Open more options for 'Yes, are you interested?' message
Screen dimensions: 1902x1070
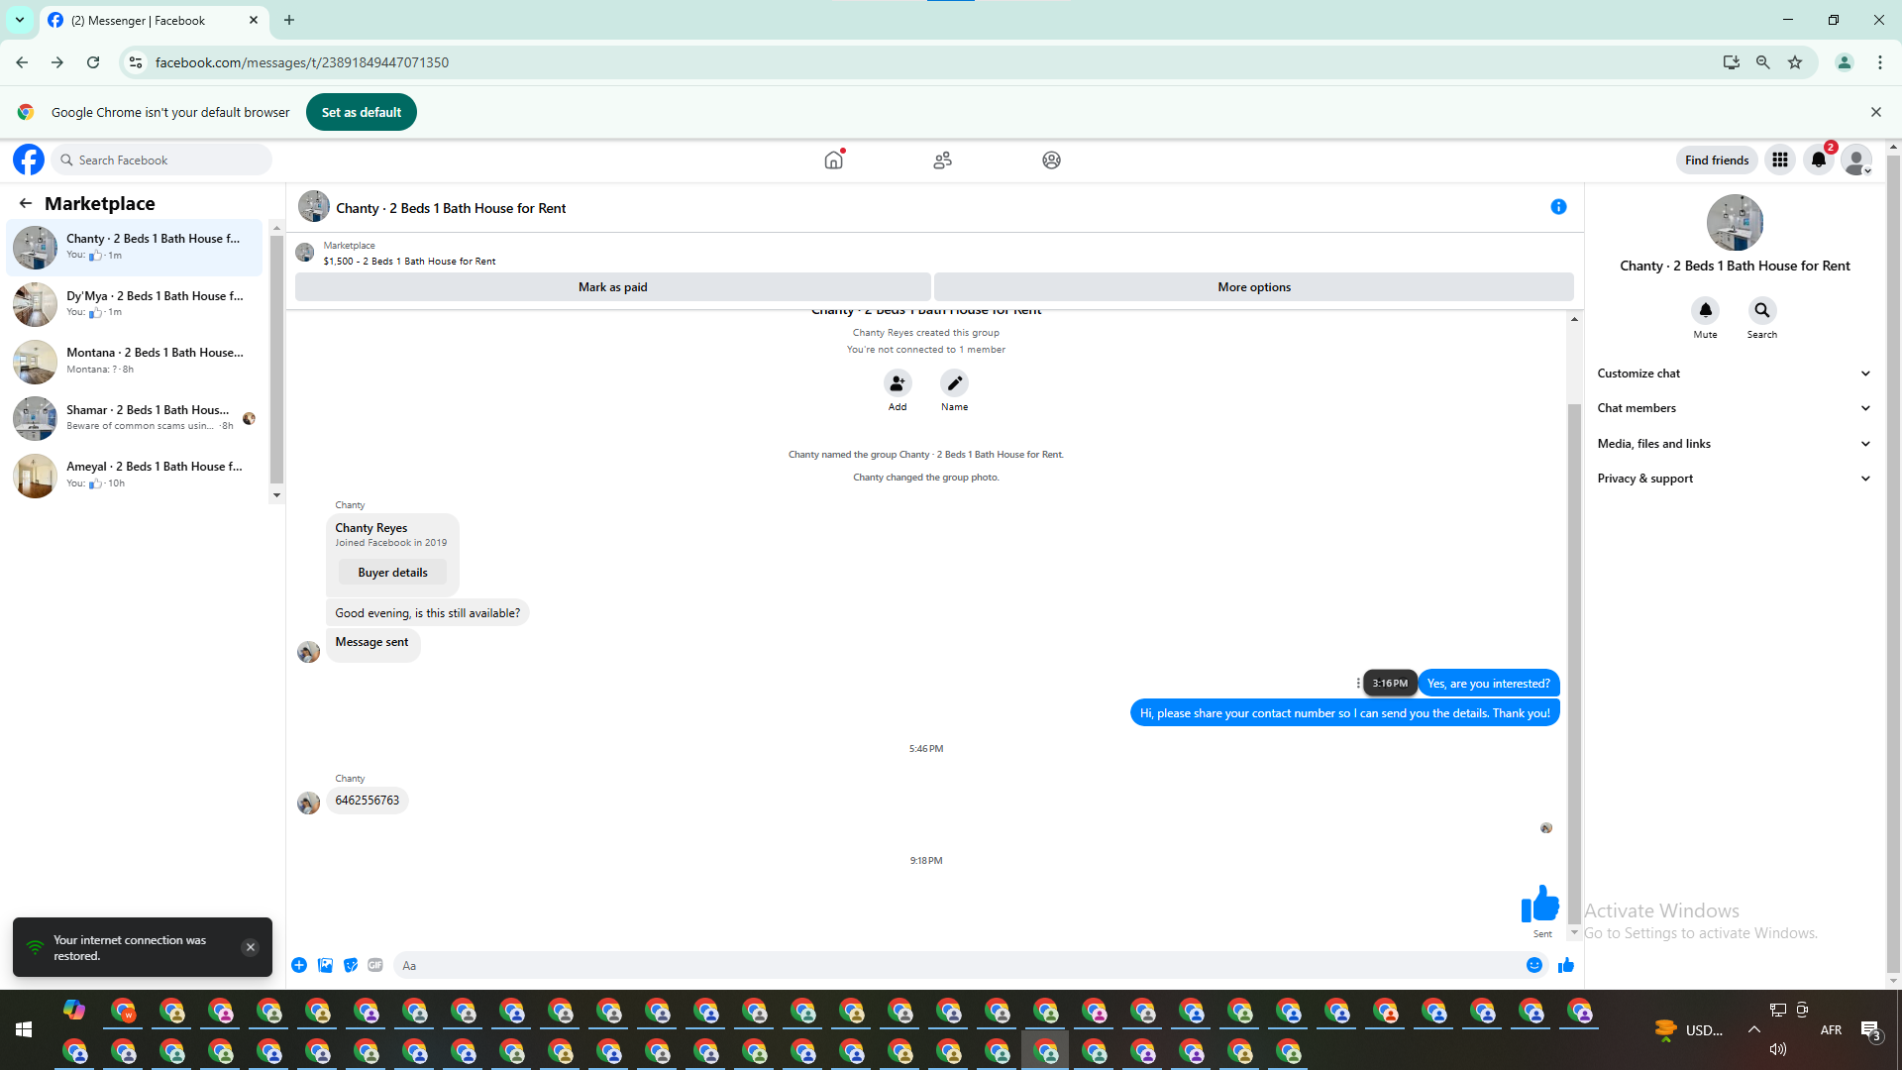point(1358,684)
